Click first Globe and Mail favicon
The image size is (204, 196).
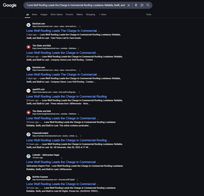[28, 47]
